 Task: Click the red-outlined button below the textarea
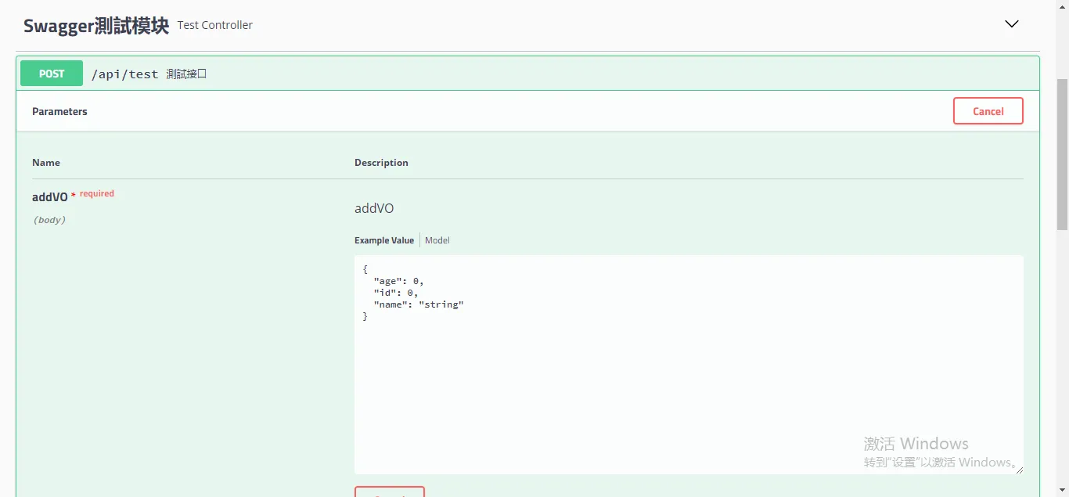[390, 492]
